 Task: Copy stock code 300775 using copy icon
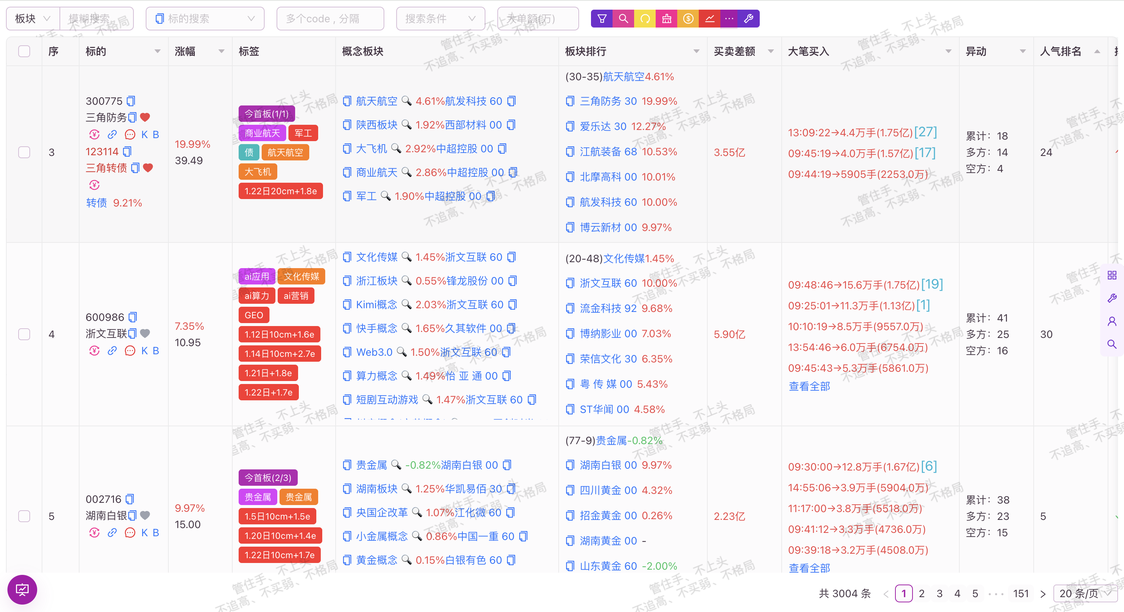[131, 101]
